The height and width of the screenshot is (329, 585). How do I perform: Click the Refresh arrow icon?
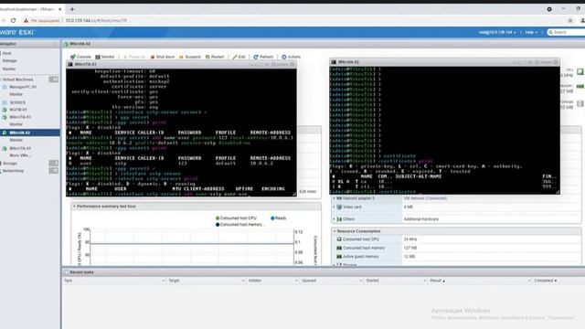click(x=256, y=57)
